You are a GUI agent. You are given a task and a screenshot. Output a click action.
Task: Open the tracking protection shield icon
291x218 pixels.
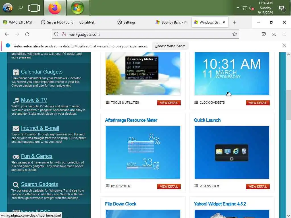click(x=56, y=34)
